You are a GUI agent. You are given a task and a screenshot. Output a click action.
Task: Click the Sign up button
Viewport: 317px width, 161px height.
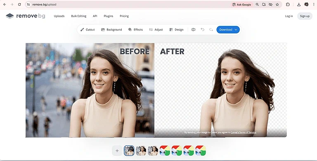(x=305, y=16)
